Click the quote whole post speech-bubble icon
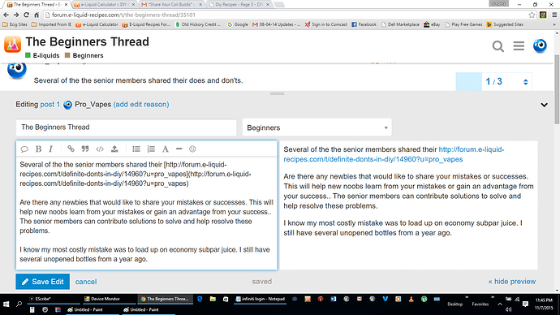560x315 pixels. (24, 149)
